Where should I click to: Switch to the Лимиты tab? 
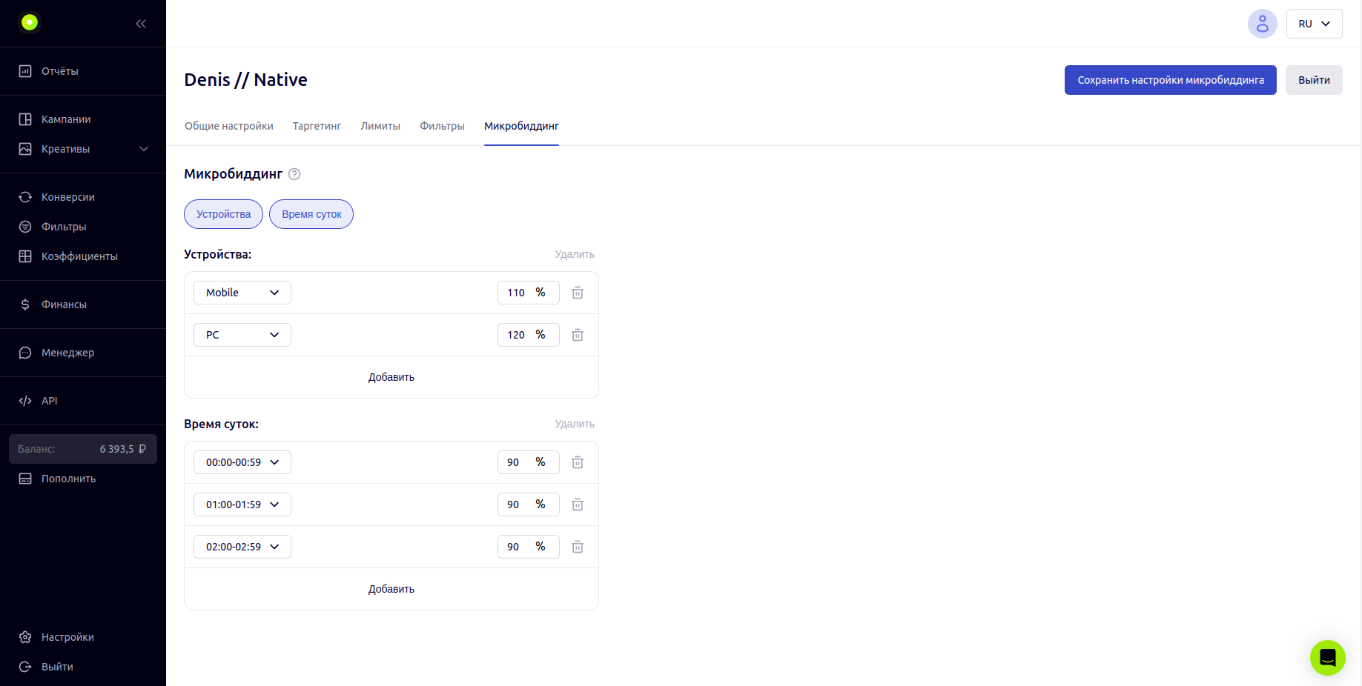(x=380, y=126)
